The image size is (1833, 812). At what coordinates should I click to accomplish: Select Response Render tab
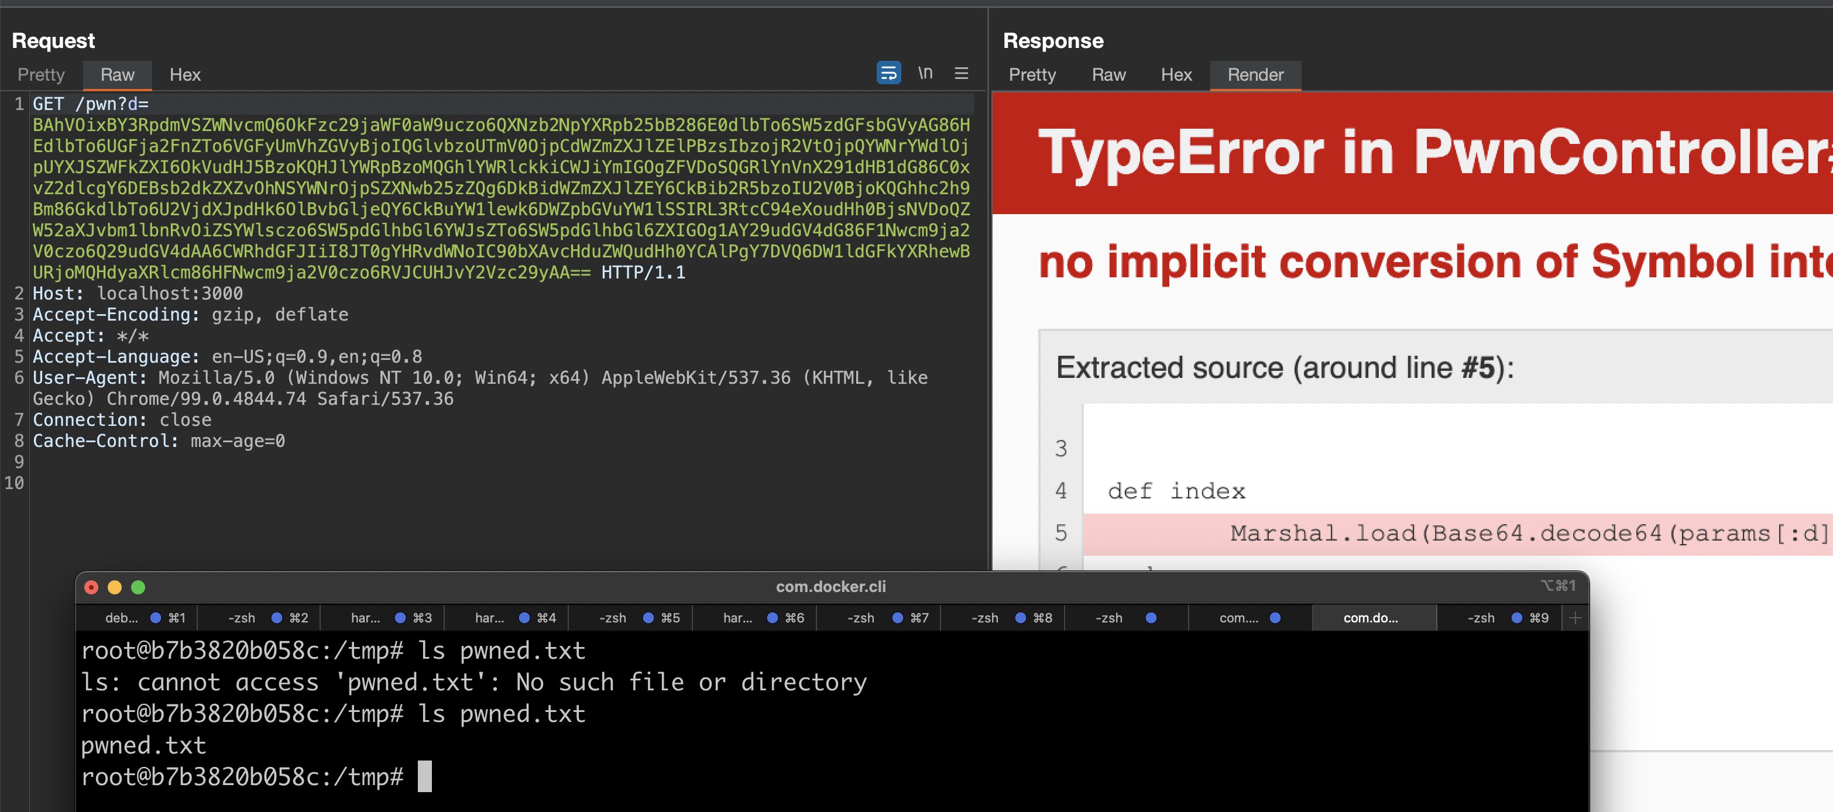(1255, 75)
